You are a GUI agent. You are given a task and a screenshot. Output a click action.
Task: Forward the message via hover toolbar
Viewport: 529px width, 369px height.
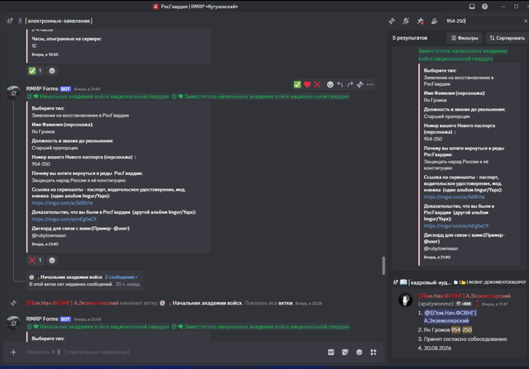pyautogui.click(x=350, y=84)
